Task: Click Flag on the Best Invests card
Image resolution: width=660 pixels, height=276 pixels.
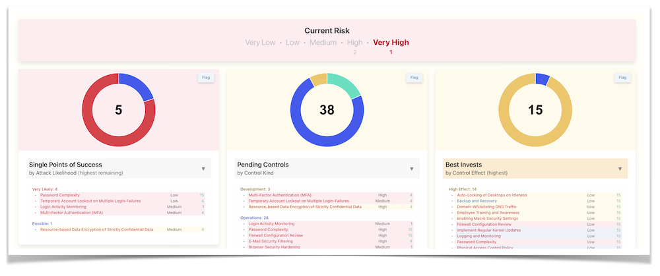Action: point(621,78)
